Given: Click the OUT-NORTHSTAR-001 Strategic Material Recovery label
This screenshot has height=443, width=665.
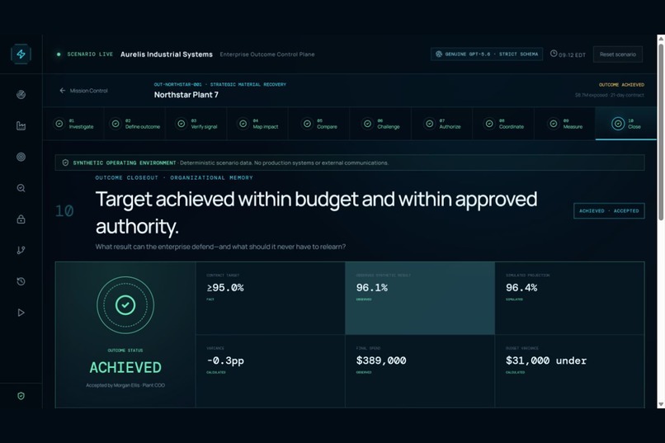Looking at the screenshot, I should tap(219, 84).
